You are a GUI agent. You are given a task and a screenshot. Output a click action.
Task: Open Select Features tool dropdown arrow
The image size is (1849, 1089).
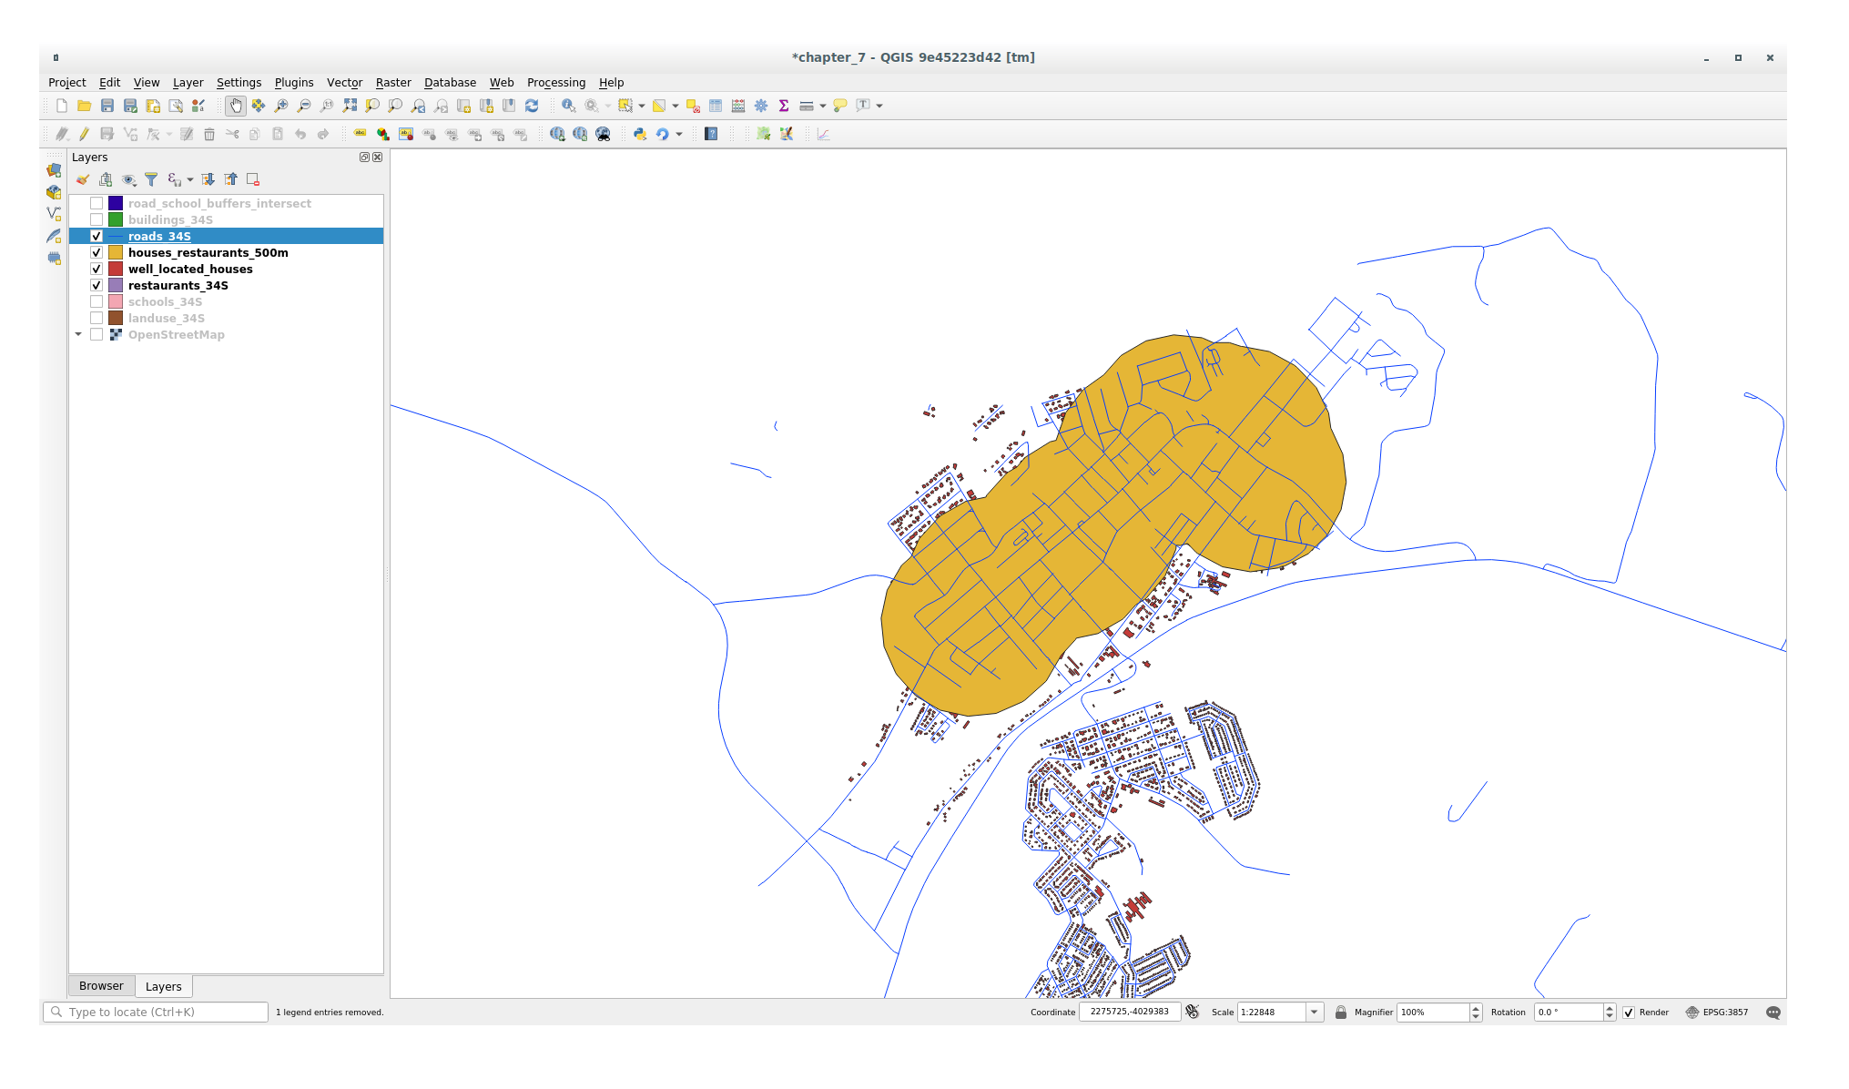(x=642, y=106)
